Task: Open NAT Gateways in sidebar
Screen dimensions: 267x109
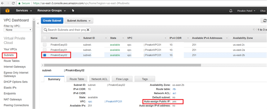Action: click(x=12, y=99)
